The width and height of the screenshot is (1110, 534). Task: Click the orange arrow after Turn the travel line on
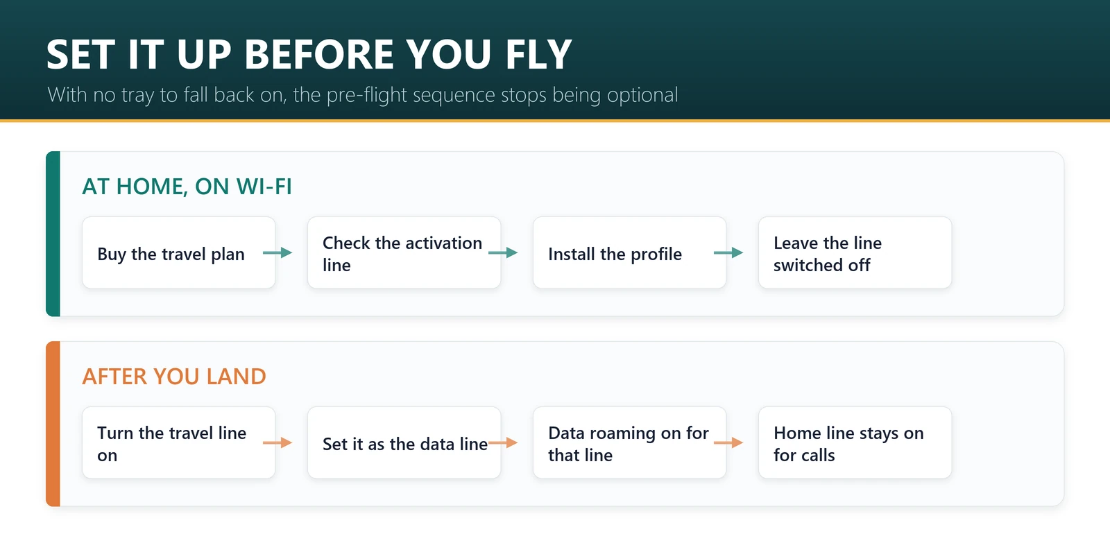pyautogui.click(x=277, y=442)
